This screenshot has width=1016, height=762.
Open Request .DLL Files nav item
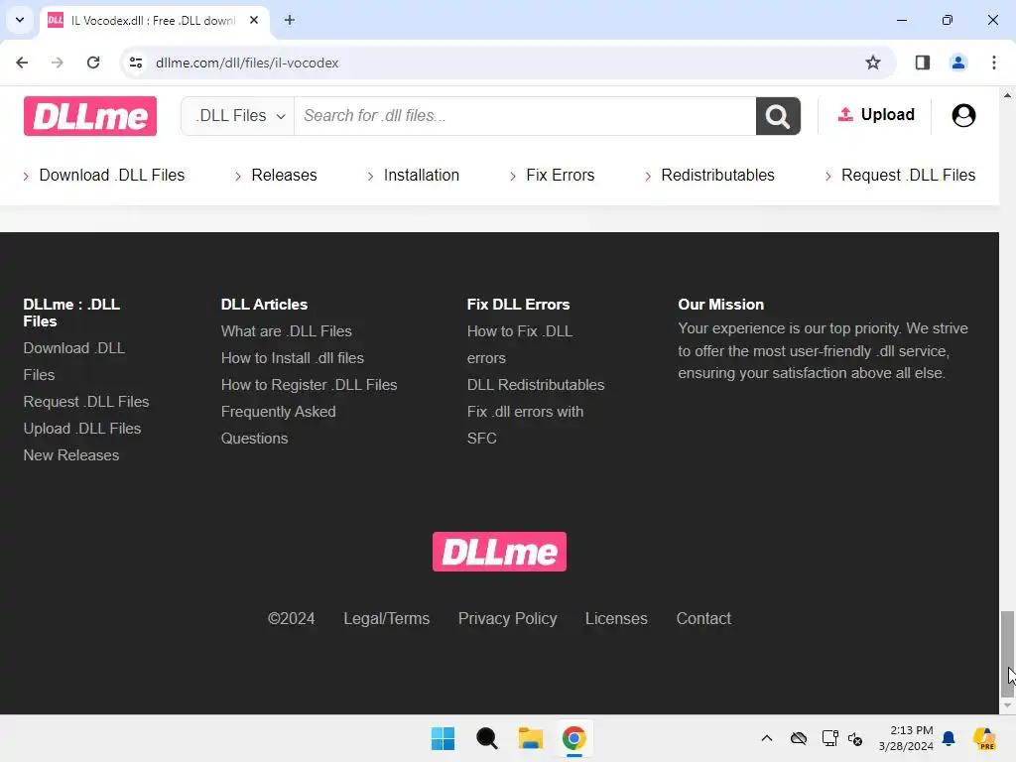coord(908,175)
